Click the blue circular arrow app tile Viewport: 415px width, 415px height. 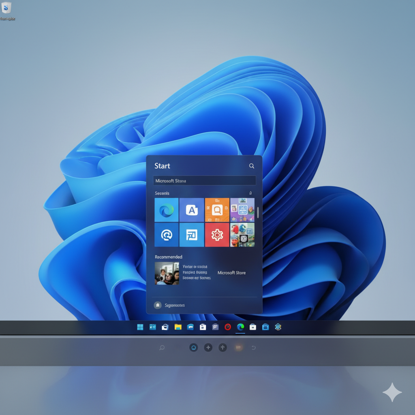(167, 235)
